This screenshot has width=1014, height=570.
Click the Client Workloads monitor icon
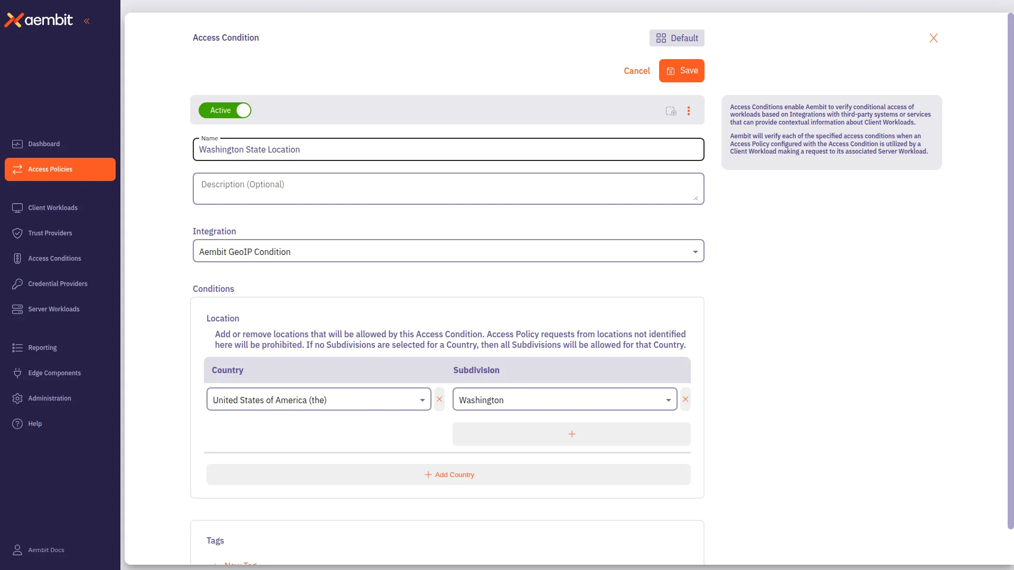[x=17, y=208]
